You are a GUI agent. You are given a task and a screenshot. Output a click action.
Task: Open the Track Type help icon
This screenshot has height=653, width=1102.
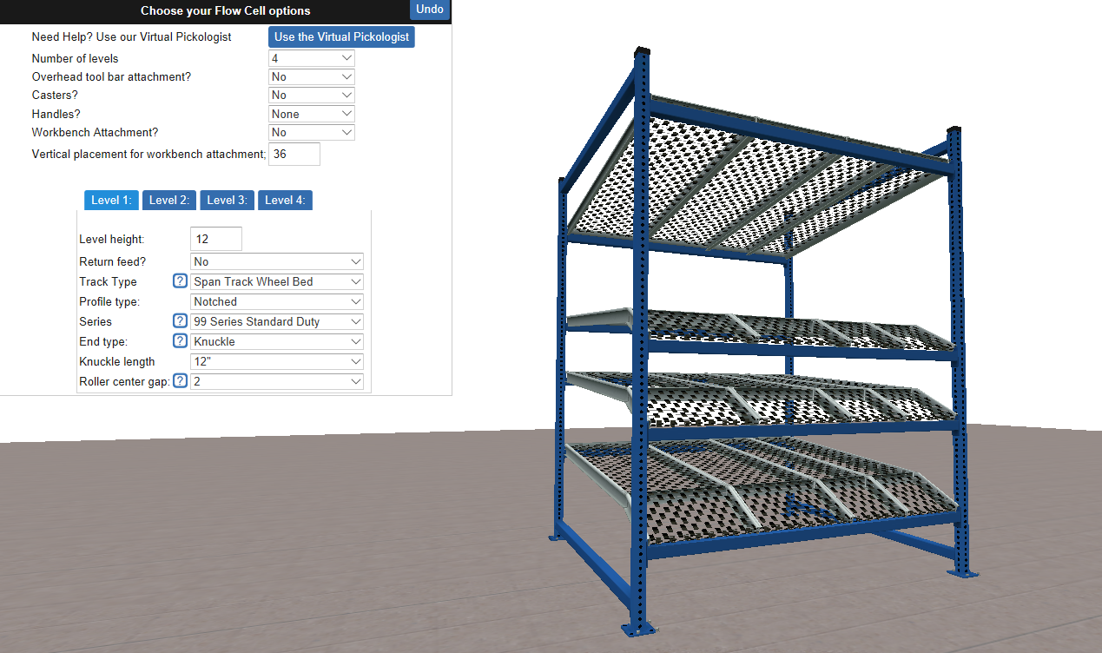click(x=180, y=280)
